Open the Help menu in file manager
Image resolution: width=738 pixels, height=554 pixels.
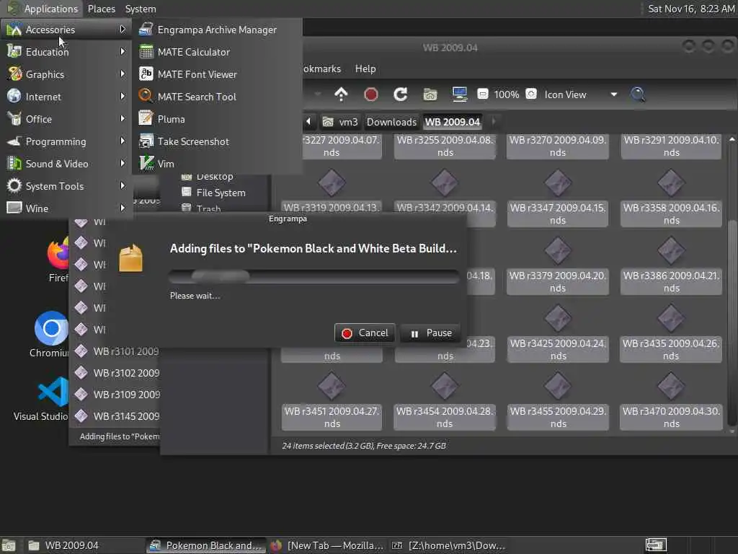tap(365, 69)
